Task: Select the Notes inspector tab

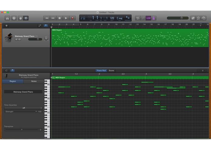Action: (34, 81)
